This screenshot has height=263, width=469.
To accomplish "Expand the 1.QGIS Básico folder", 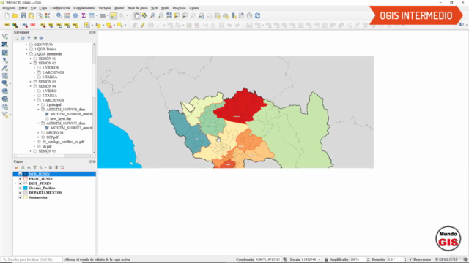I will (x=26, y=49).
